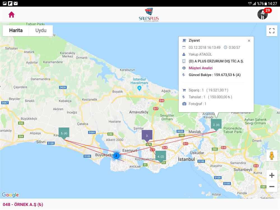The image size is (280, 210).
Task: Click the Üsküdar map label
Action: tap(197, 153)
